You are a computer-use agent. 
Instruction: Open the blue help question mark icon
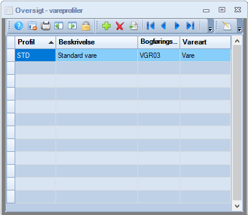point(19,26)
